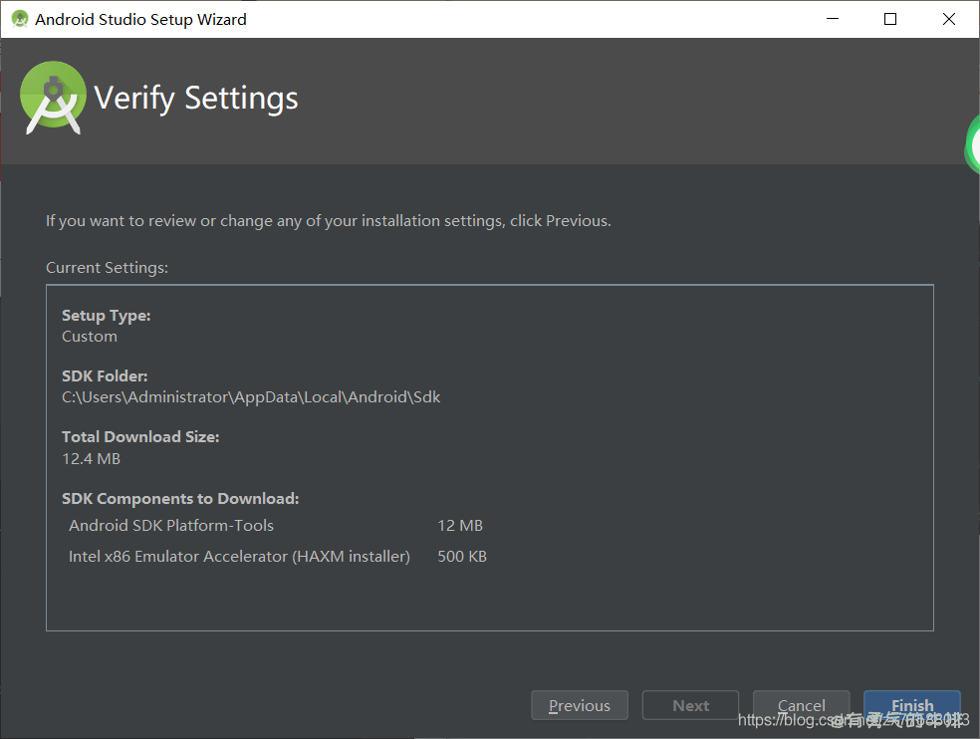Image resolution: width=980 pixels, height=739 pixels.
Task: Click the '500 KB' size value
Action: (462, 556)
